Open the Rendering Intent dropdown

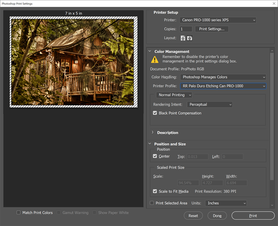210,104
